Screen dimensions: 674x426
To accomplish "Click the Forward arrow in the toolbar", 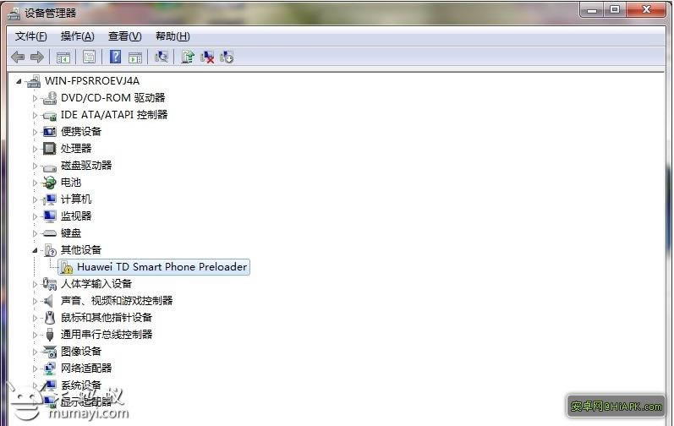I will 36,57.
